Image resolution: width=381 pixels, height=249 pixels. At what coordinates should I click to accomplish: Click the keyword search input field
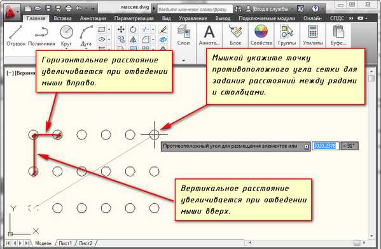click(195, 10)
